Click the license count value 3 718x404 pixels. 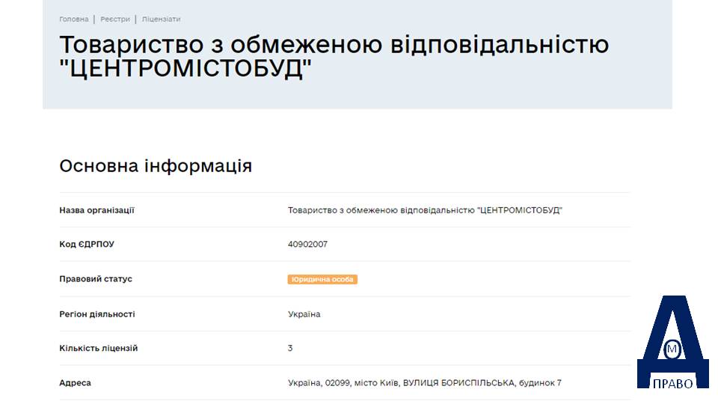point(290,348)
